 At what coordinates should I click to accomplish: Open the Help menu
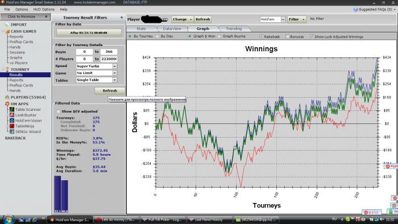64,10
